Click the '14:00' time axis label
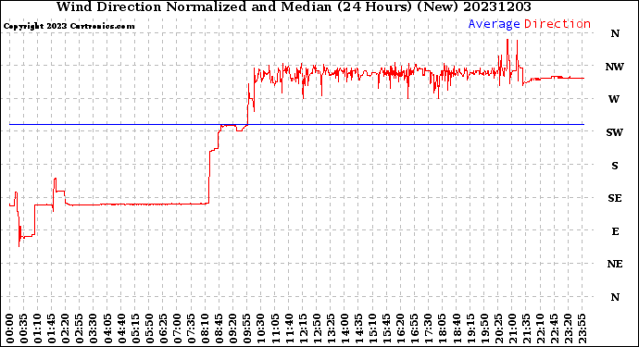639x347 pixels. pyautogui.click(x=345, y=328)
